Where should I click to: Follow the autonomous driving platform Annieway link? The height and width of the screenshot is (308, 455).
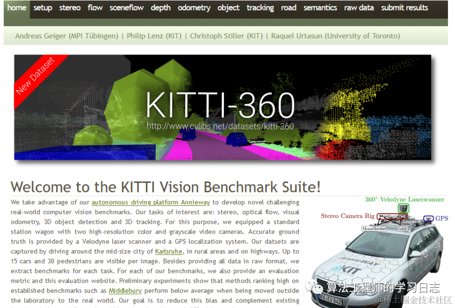[151, 202]
